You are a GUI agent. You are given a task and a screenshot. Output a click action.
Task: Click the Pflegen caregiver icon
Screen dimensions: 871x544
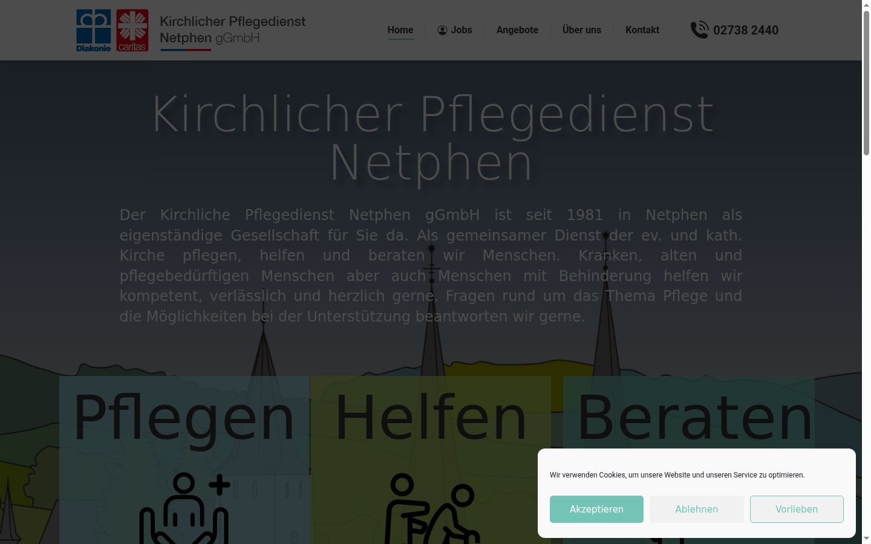coord(184,508)
